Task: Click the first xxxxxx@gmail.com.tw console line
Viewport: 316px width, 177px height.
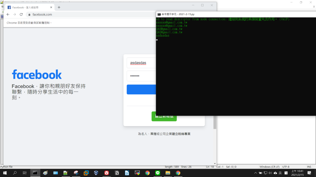Action: coord(172,22)
